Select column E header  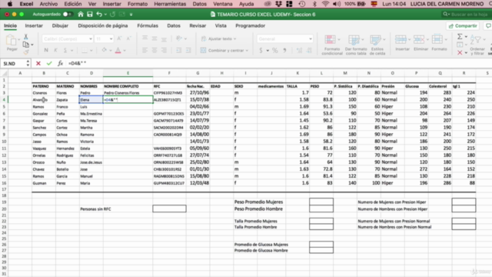click(x=128, y=73)
